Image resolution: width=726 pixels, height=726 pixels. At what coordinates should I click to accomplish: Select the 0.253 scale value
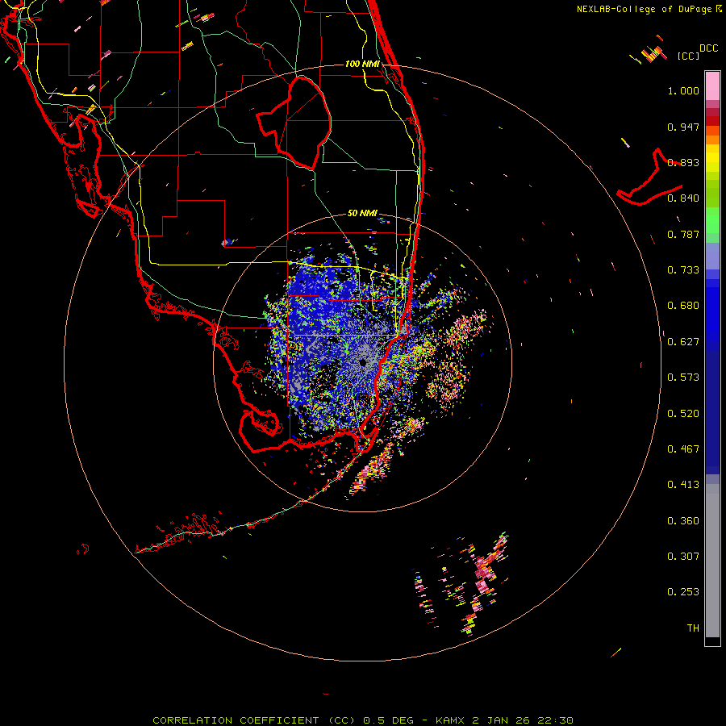coord(683,592)
